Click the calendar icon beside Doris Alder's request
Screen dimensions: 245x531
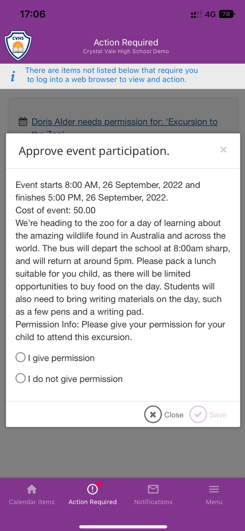[x=23, y=121]
